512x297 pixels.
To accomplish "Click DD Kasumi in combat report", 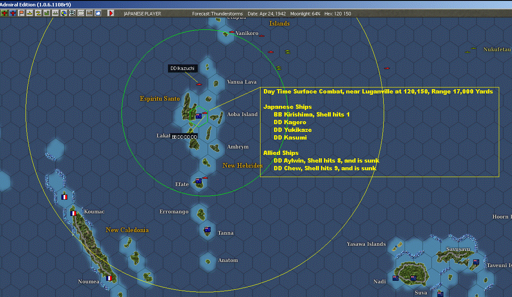I will tap(290, 138).
